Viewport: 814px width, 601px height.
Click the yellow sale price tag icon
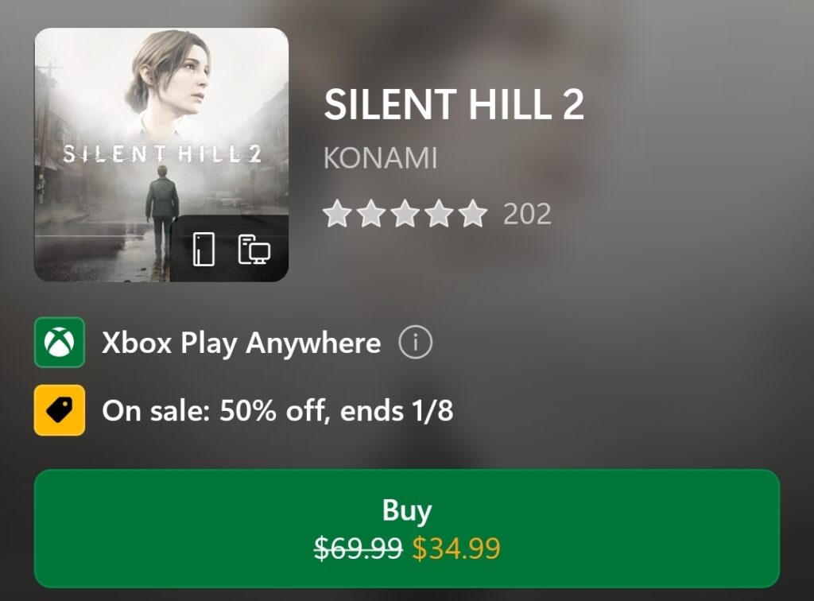[x=60, y=410]
